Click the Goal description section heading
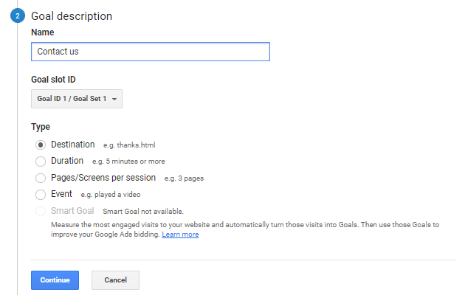Screen dimensions: 465x295 (71, 15)
